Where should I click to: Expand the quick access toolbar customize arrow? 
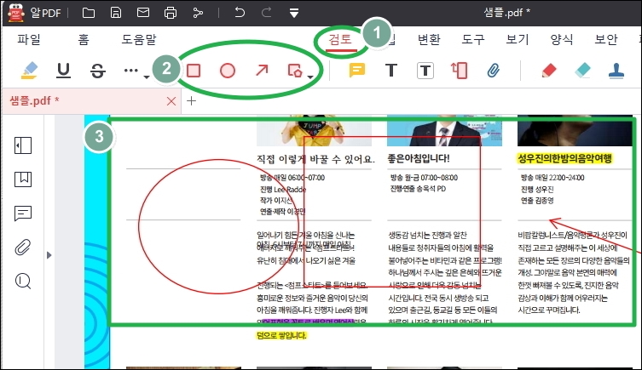(x=294, y=13)
